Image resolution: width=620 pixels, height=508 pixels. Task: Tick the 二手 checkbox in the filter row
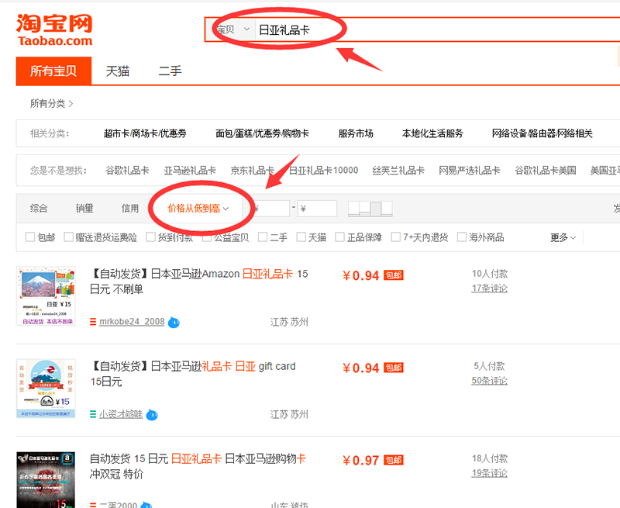coord(263,237)
